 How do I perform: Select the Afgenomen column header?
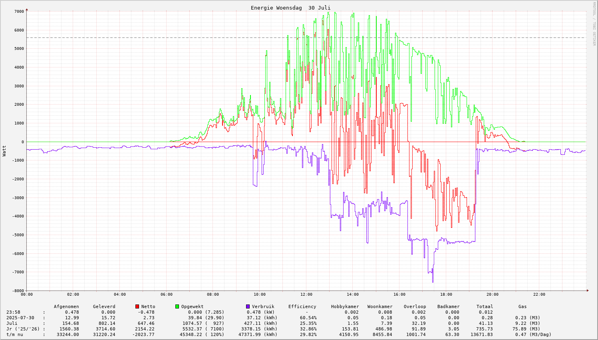pos(66,306)
